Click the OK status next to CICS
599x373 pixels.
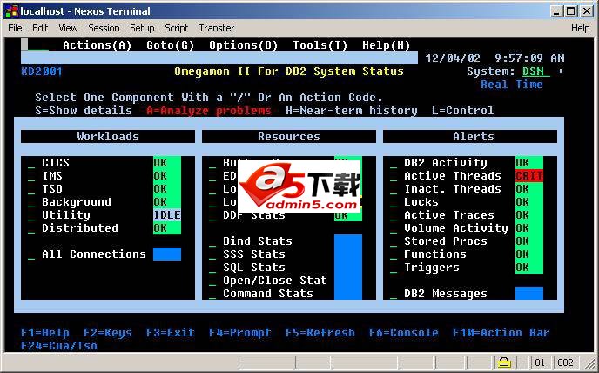tap(167, 163)
